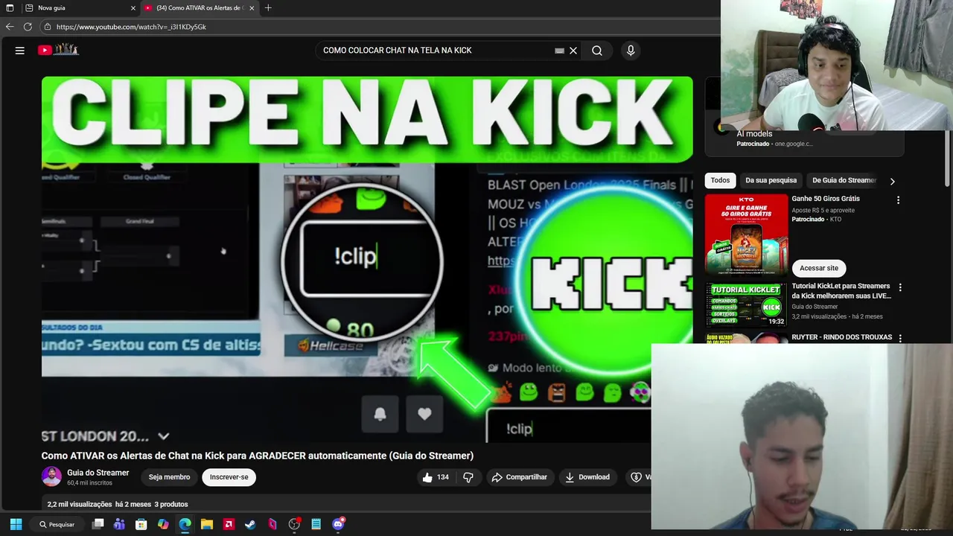This screenshot has width=953, height=536.
Task: Open the KTO ad thumbnail
Action: click(746, 234)
